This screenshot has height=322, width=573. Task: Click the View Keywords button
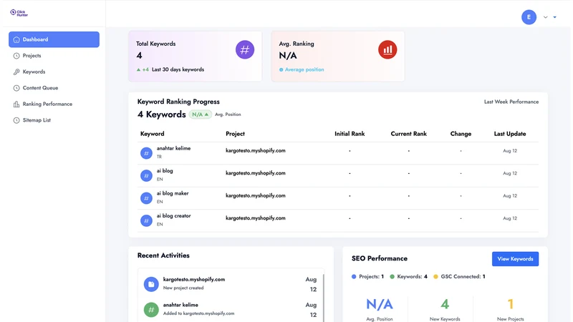(515, 259)
